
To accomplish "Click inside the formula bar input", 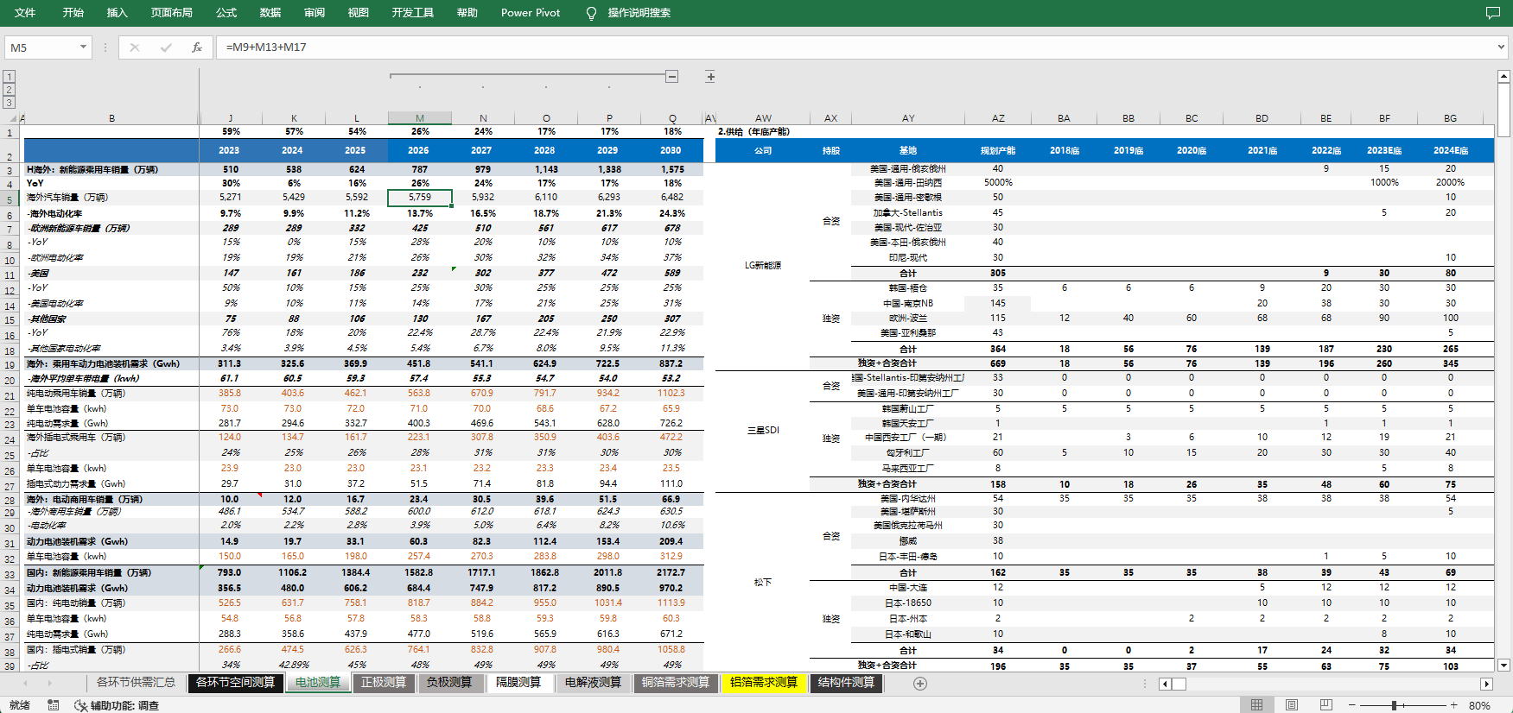I will 855,47.
